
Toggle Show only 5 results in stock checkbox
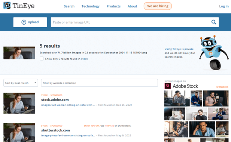click(42, 59)
